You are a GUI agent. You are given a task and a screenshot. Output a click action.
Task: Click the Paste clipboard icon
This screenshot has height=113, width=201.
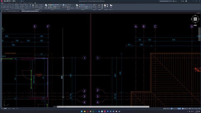point(105,6)
